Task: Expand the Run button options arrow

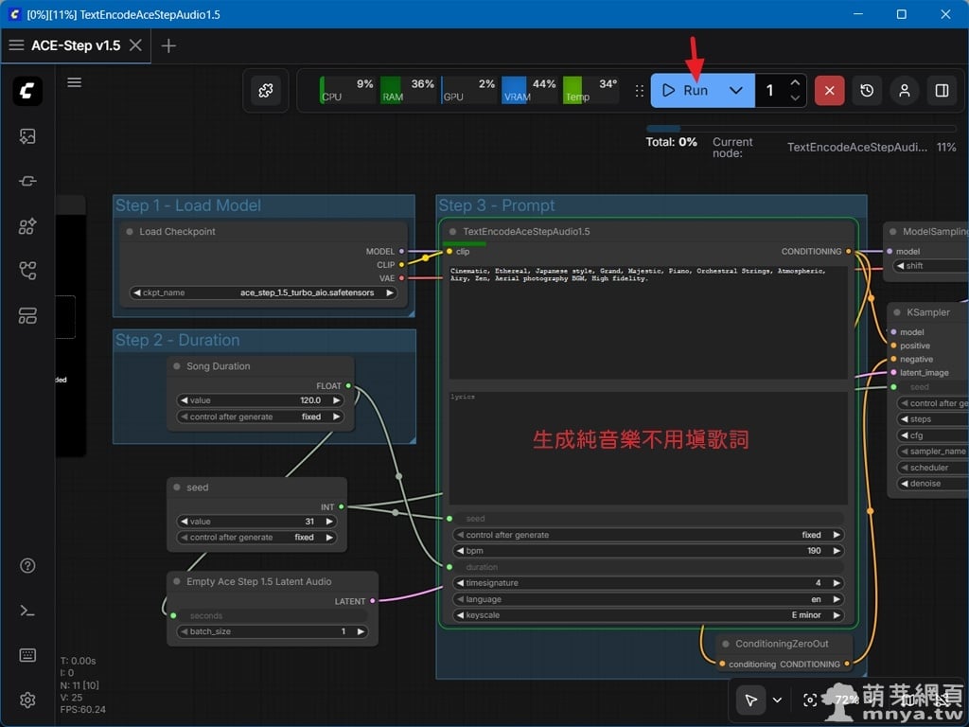Action: coord(735,91)
